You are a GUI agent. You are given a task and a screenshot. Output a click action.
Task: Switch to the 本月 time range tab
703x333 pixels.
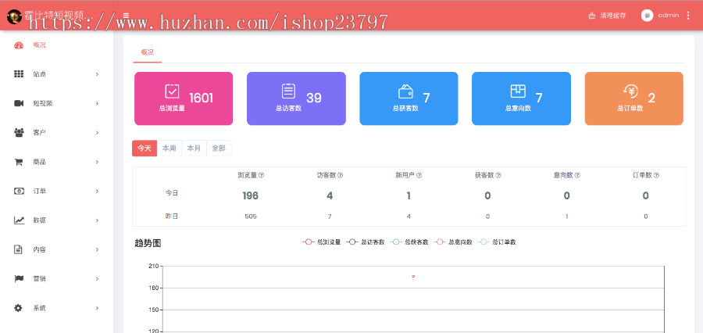coord(194,148)
